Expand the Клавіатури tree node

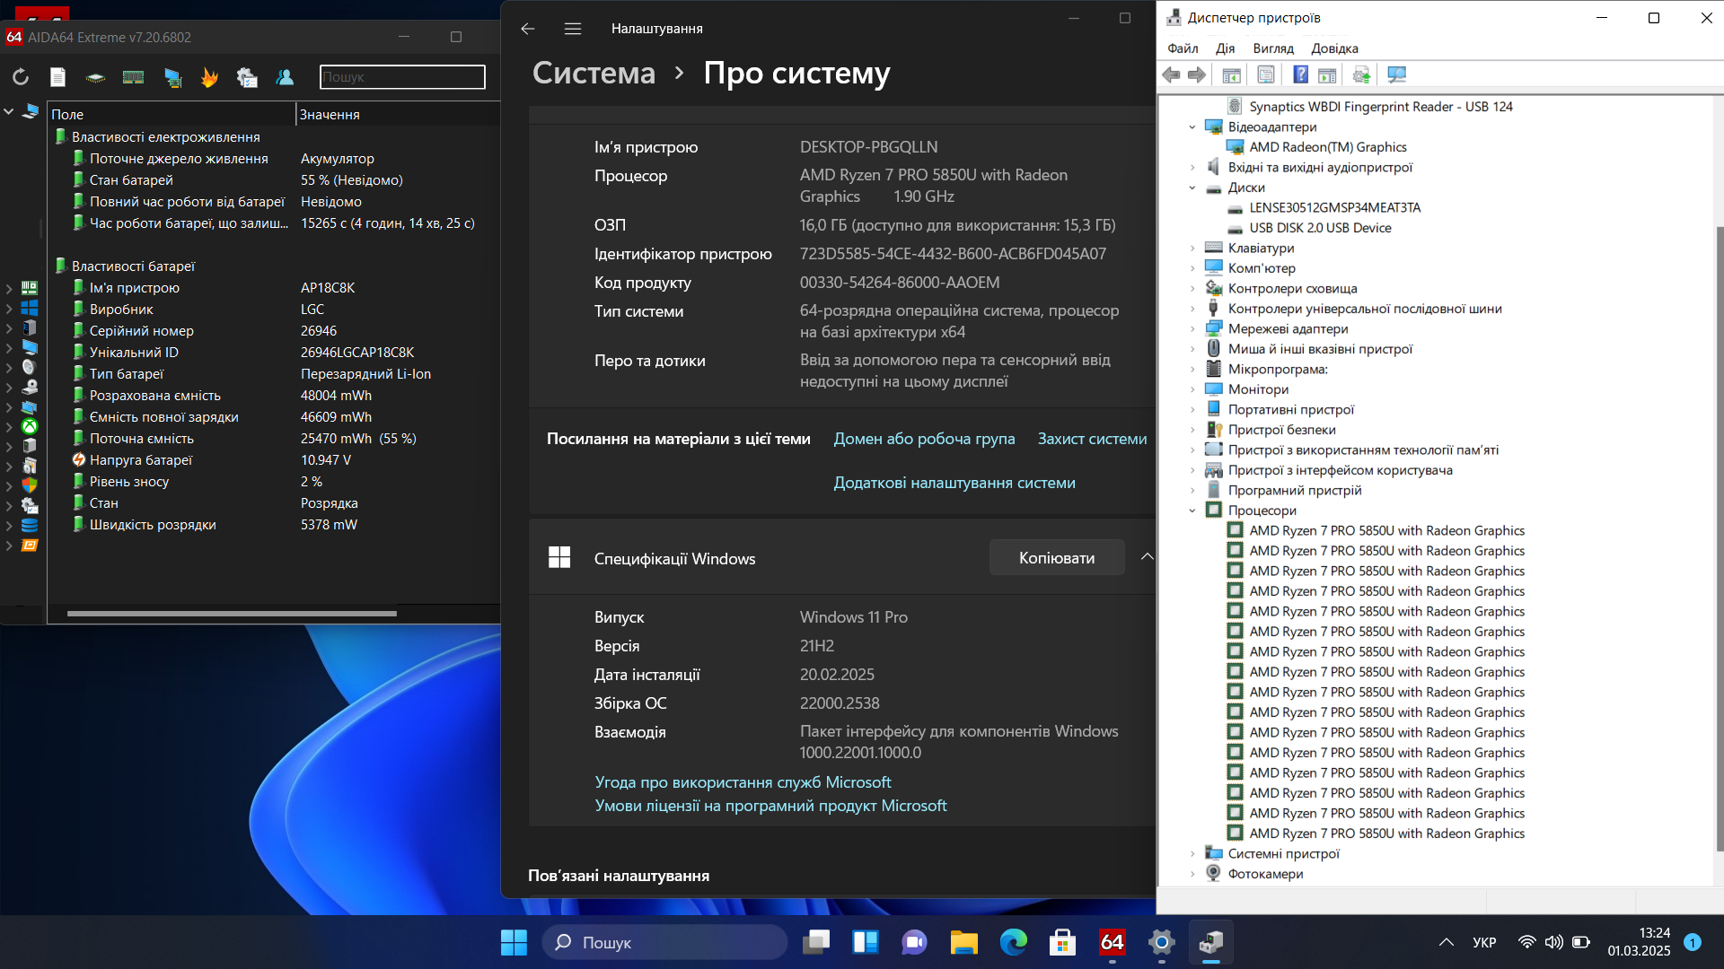click(1192, 249)
